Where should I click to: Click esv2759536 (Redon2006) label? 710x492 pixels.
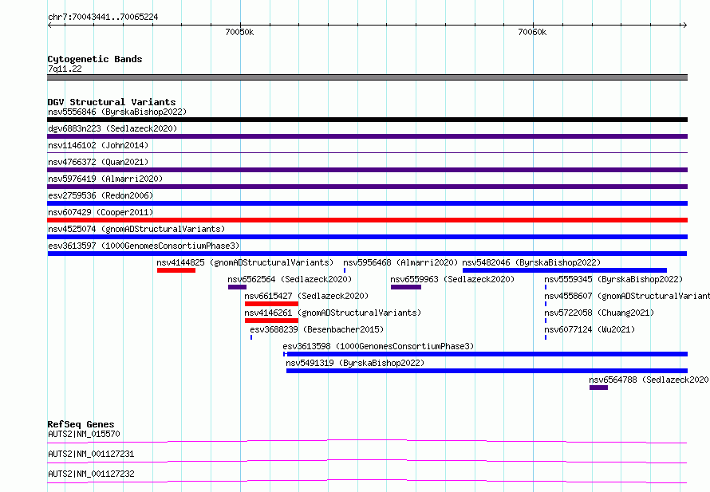pyautogui.click(x=101, y=195)
